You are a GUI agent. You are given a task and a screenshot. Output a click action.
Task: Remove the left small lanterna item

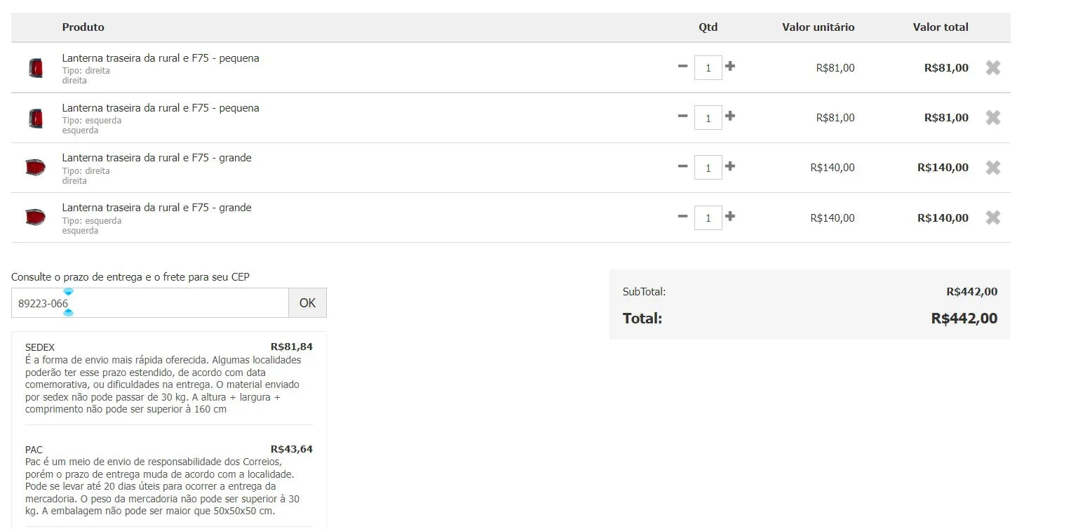click(x=992, y=118)
